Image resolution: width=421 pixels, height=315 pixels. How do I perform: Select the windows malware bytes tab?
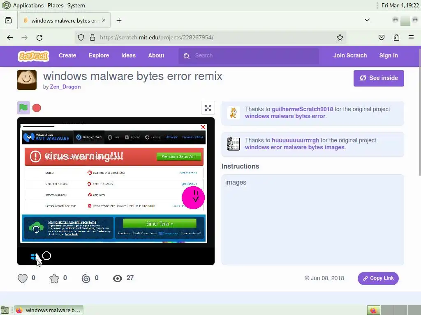pos(65,21)
